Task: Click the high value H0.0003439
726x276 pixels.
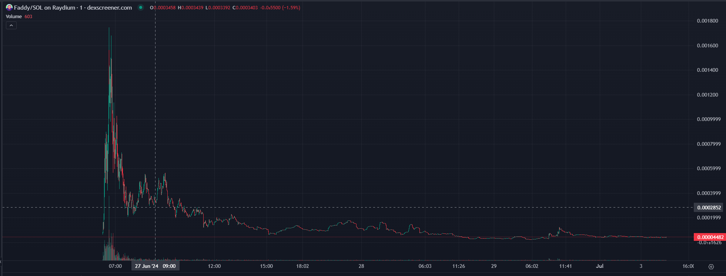Action: click(191, 7)
